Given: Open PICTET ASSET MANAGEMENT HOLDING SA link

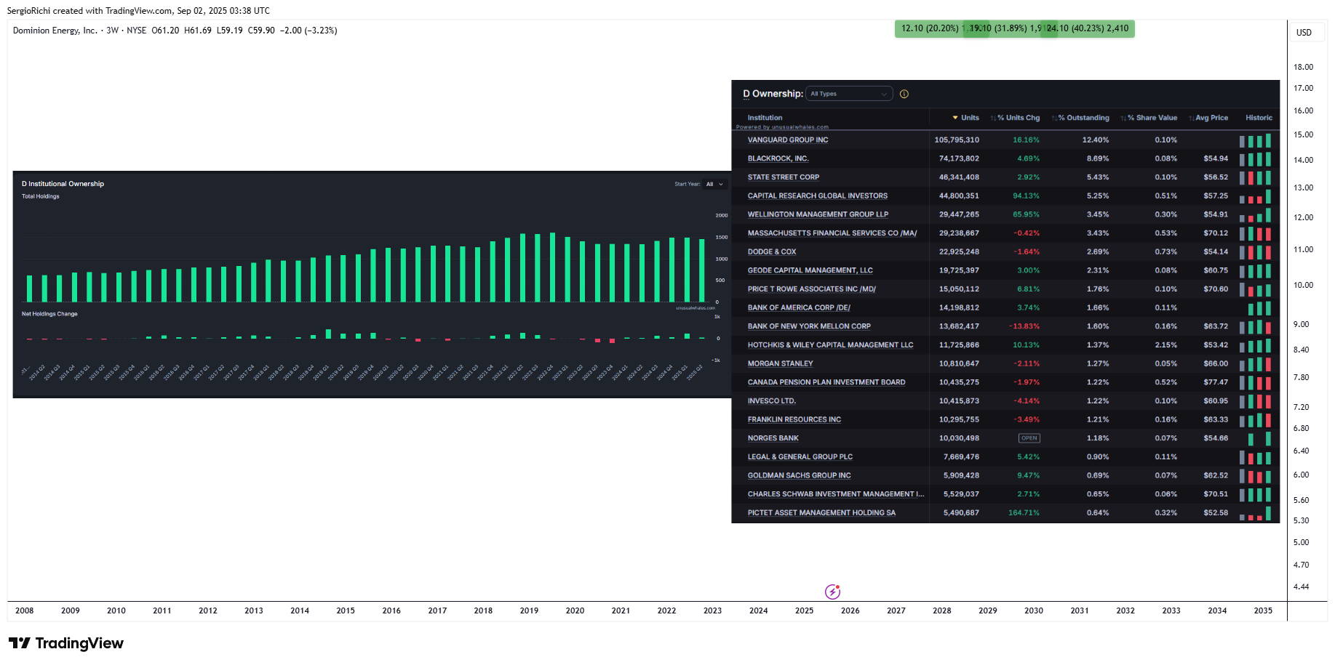Looking at the screenshot, I should pos(821,513).
